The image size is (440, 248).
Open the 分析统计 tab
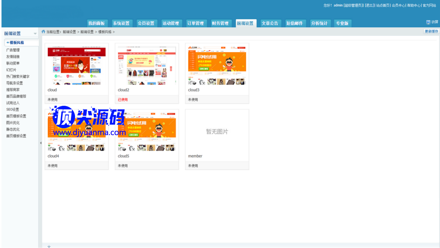(319, 23)
